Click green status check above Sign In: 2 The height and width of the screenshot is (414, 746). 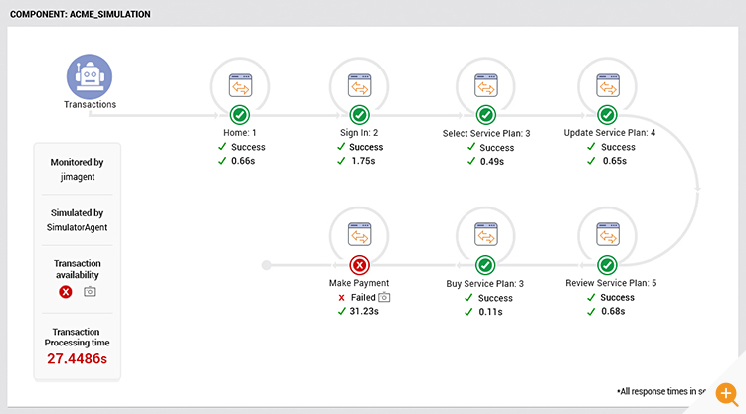click(360, 115)
